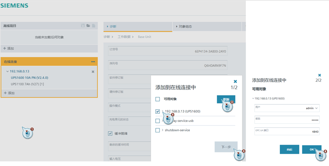This screenshot has height=166, width=329.
Task: Remove the 192.168.0.13 connection with X icon
Action: pos(93,72)
